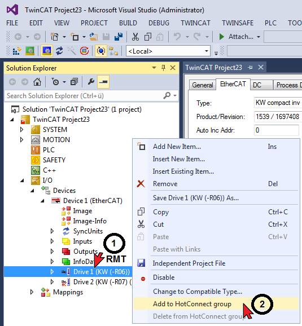302x326 pixels.
Task: Click the Attach... start button
Action: pos(236,37)
